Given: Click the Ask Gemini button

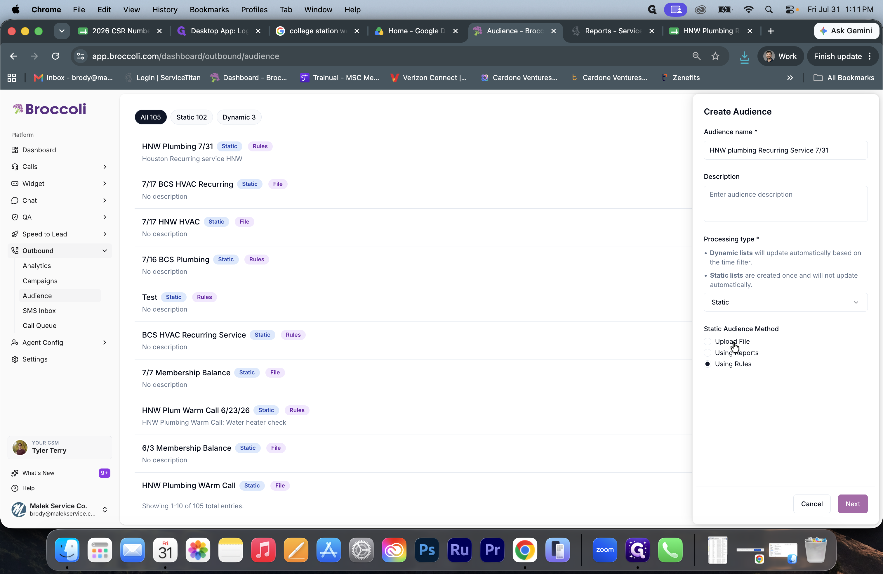Looking at the screenshot, I should [x=846, y=31].
